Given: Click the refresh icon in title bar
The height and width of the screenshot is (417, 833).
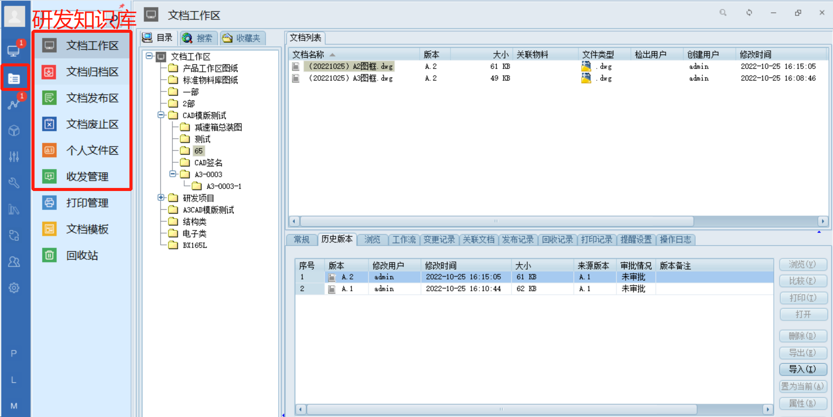Looking at the screenshot, I should (749, 13).
